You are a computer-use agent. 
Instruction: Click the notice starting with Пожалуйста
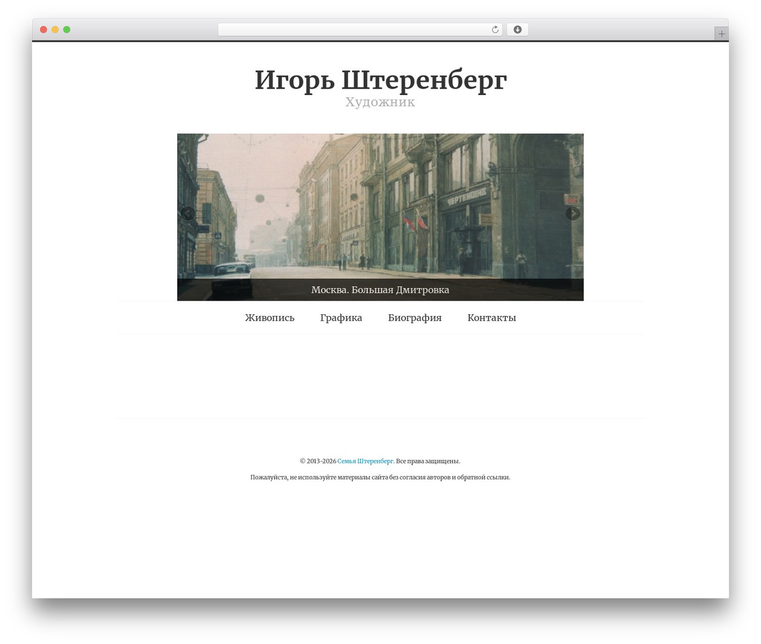[x=380, y=477]
